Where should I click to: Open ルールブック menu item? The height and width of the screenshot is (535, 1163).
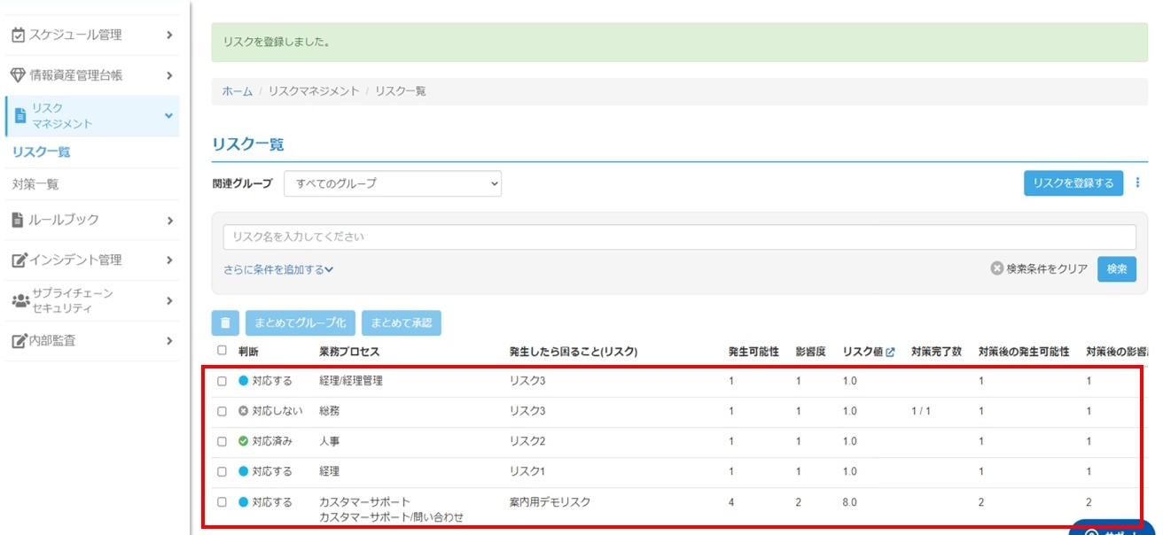(92, 220)
